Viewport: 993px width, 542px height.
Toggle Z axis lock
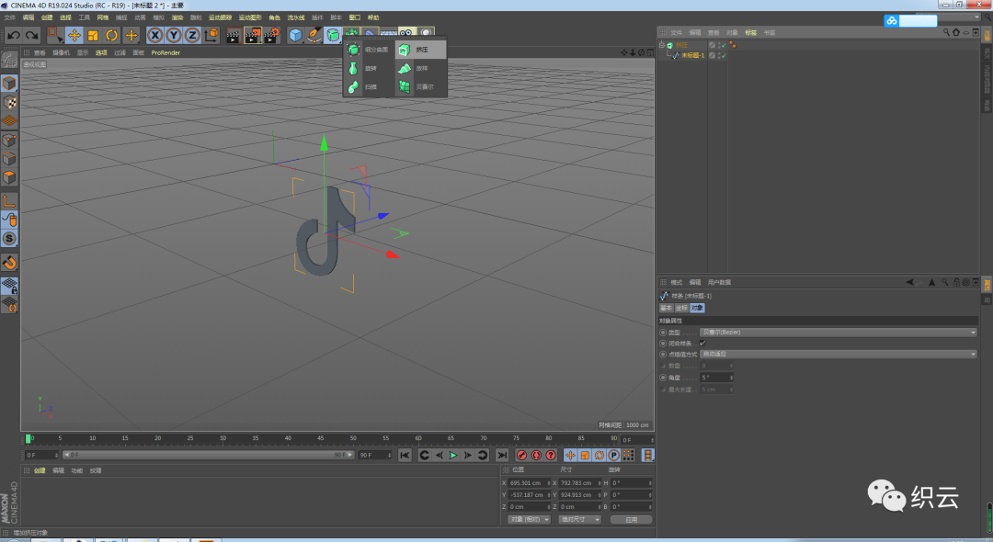tap(192, 36)
